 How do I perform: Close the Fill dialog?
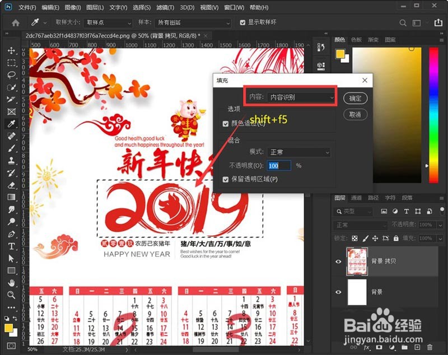tap(365, 80)
